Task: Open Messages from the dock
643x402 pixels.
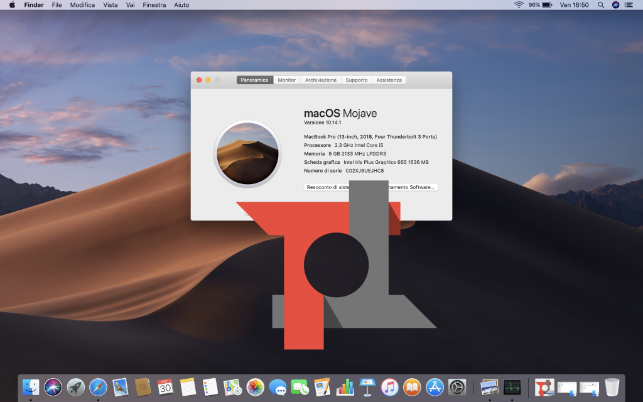Action: click(x=277, y=387)
